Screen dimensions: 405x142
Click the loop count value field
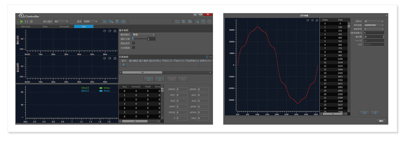click(x=151, y=39)
